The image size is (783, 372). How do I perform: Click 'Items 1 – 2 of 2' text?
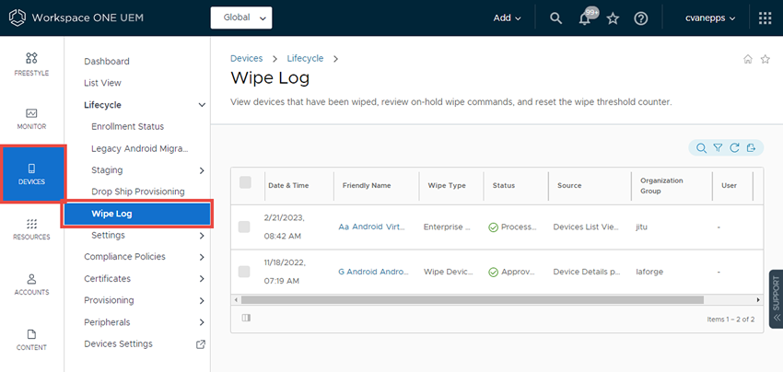730,319
